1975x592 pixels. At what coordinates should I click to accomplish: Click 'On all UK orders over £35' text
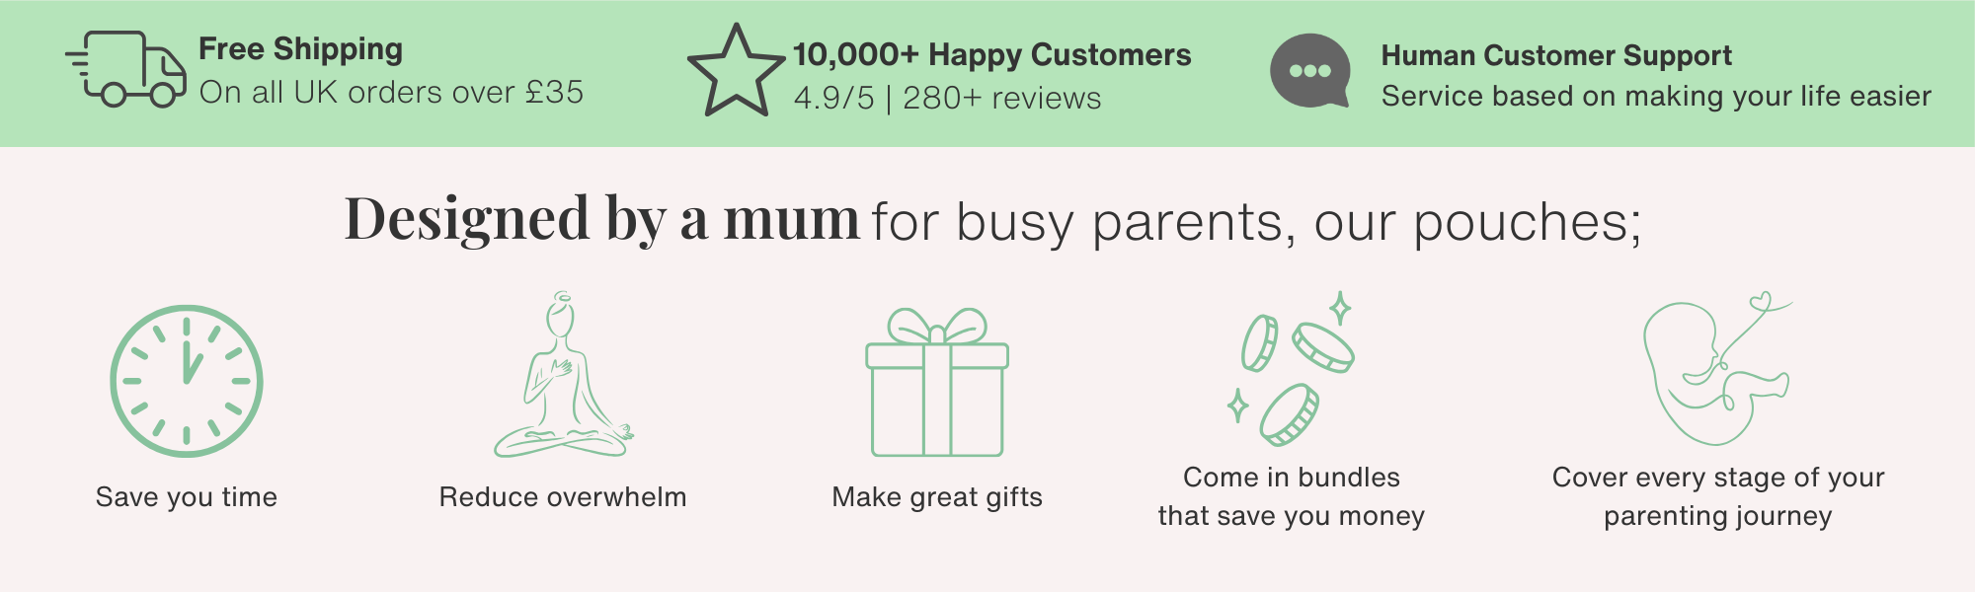[x=391, y=93]
